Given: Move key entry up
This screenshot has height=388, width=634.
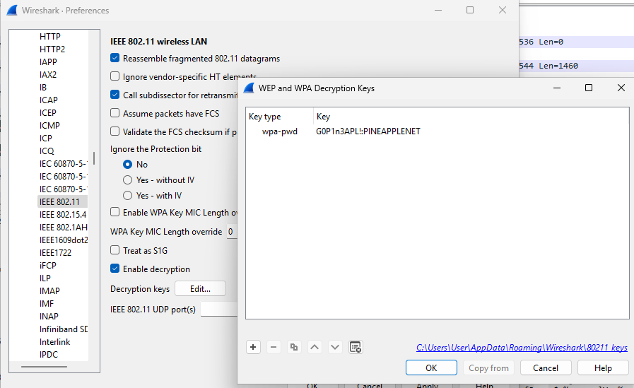Looking at the screenshot, I should click(x=315, y=347).
